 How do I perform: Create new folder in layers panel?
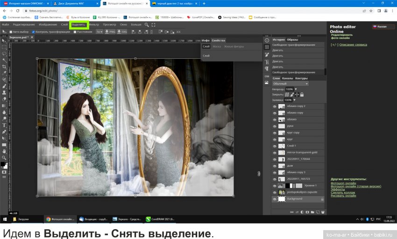point(312,212)
